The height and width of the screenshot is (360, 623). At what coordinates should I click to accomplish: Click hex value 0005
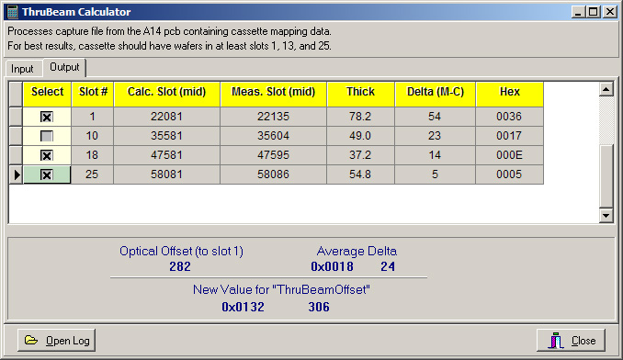point(510,174)
